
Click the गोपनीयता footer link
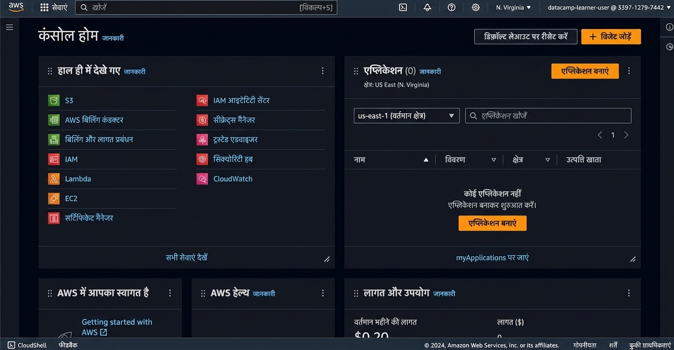[584, 345]
